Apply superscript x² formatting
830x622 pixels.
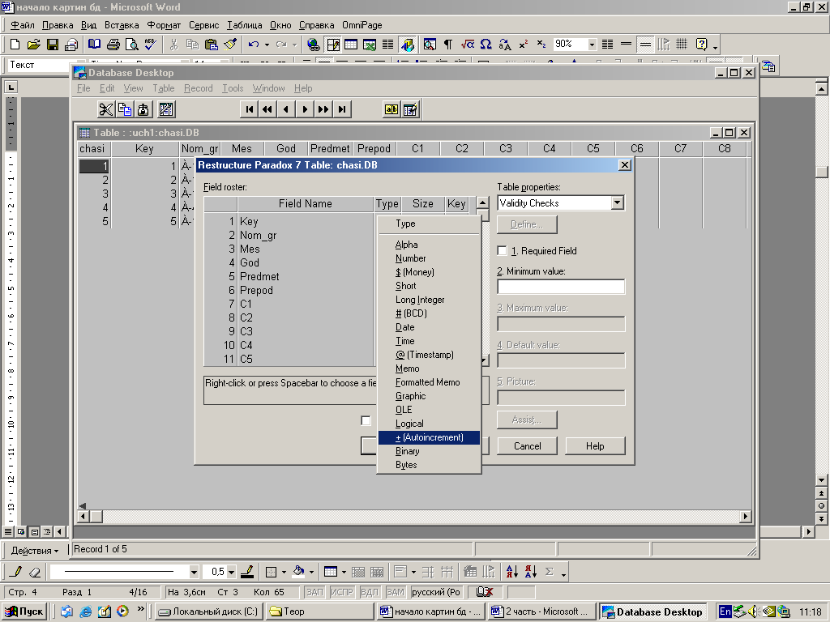point(523,45)
